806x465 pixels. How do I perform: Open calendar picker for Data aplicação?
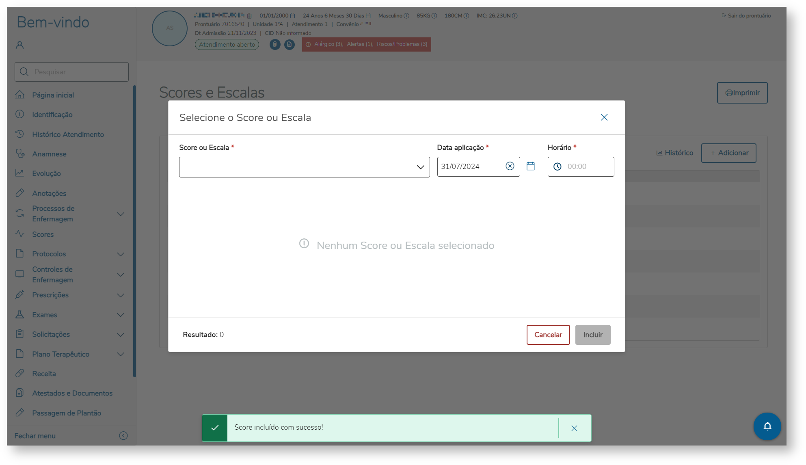[530, 166]
